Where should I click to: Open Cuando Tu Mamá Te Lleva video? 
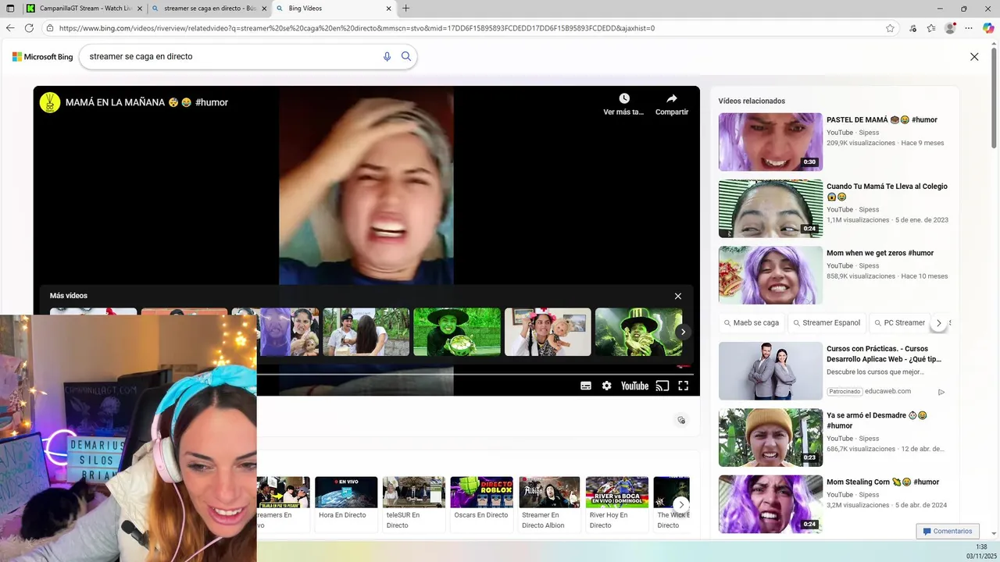[x=770, y=208]
